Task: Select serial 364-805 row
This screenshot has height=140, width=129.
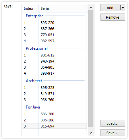Action: point(54,67)
